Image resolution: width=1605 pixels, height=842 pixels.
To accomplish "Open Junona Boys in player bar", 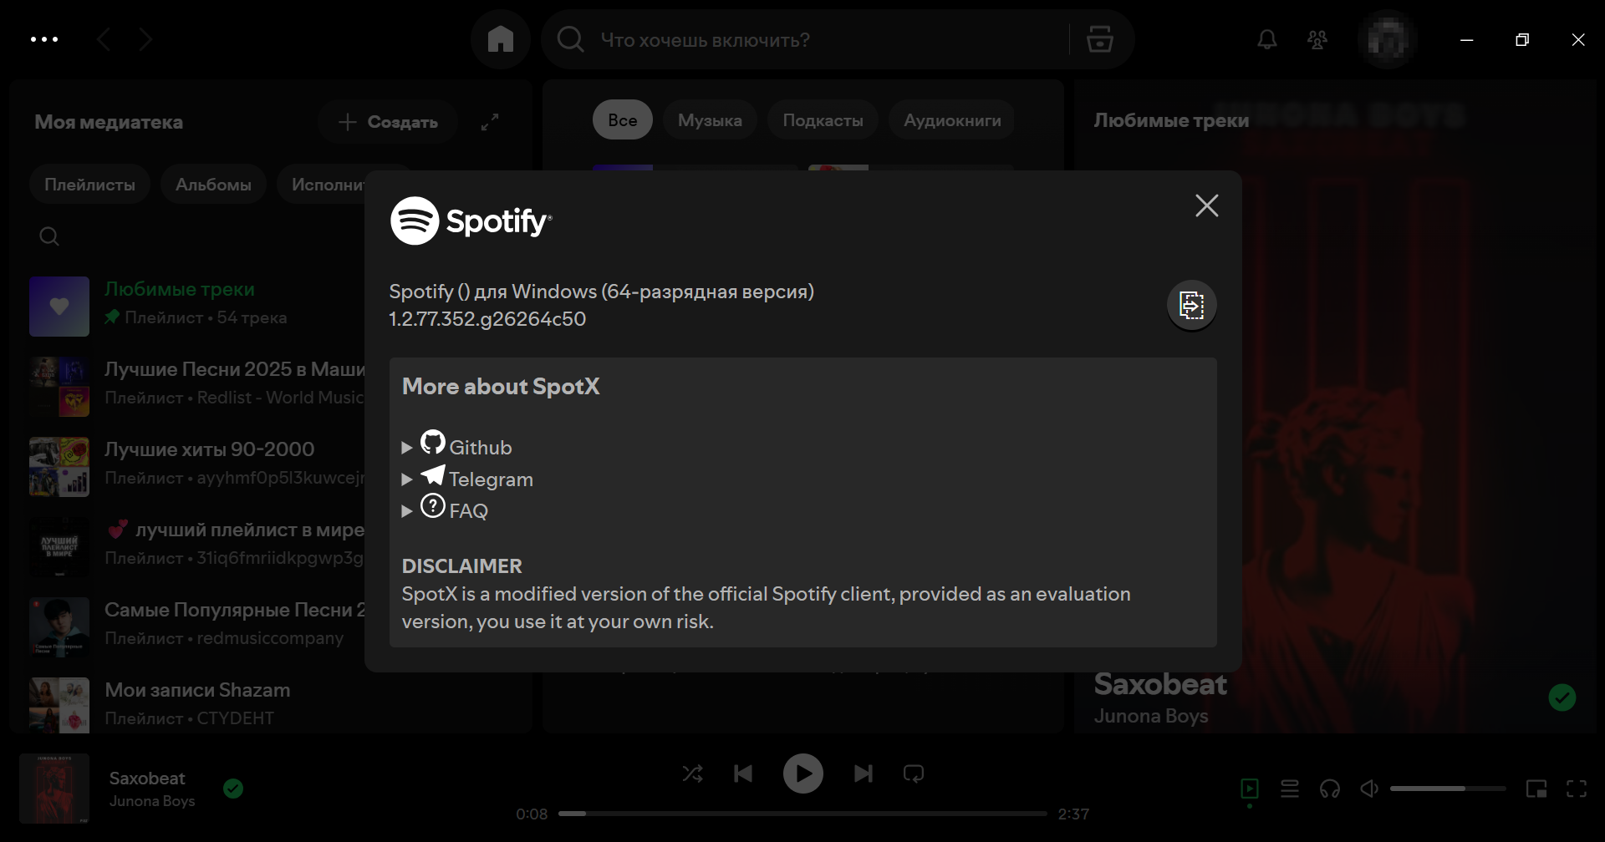I will [x=152, y=801].
